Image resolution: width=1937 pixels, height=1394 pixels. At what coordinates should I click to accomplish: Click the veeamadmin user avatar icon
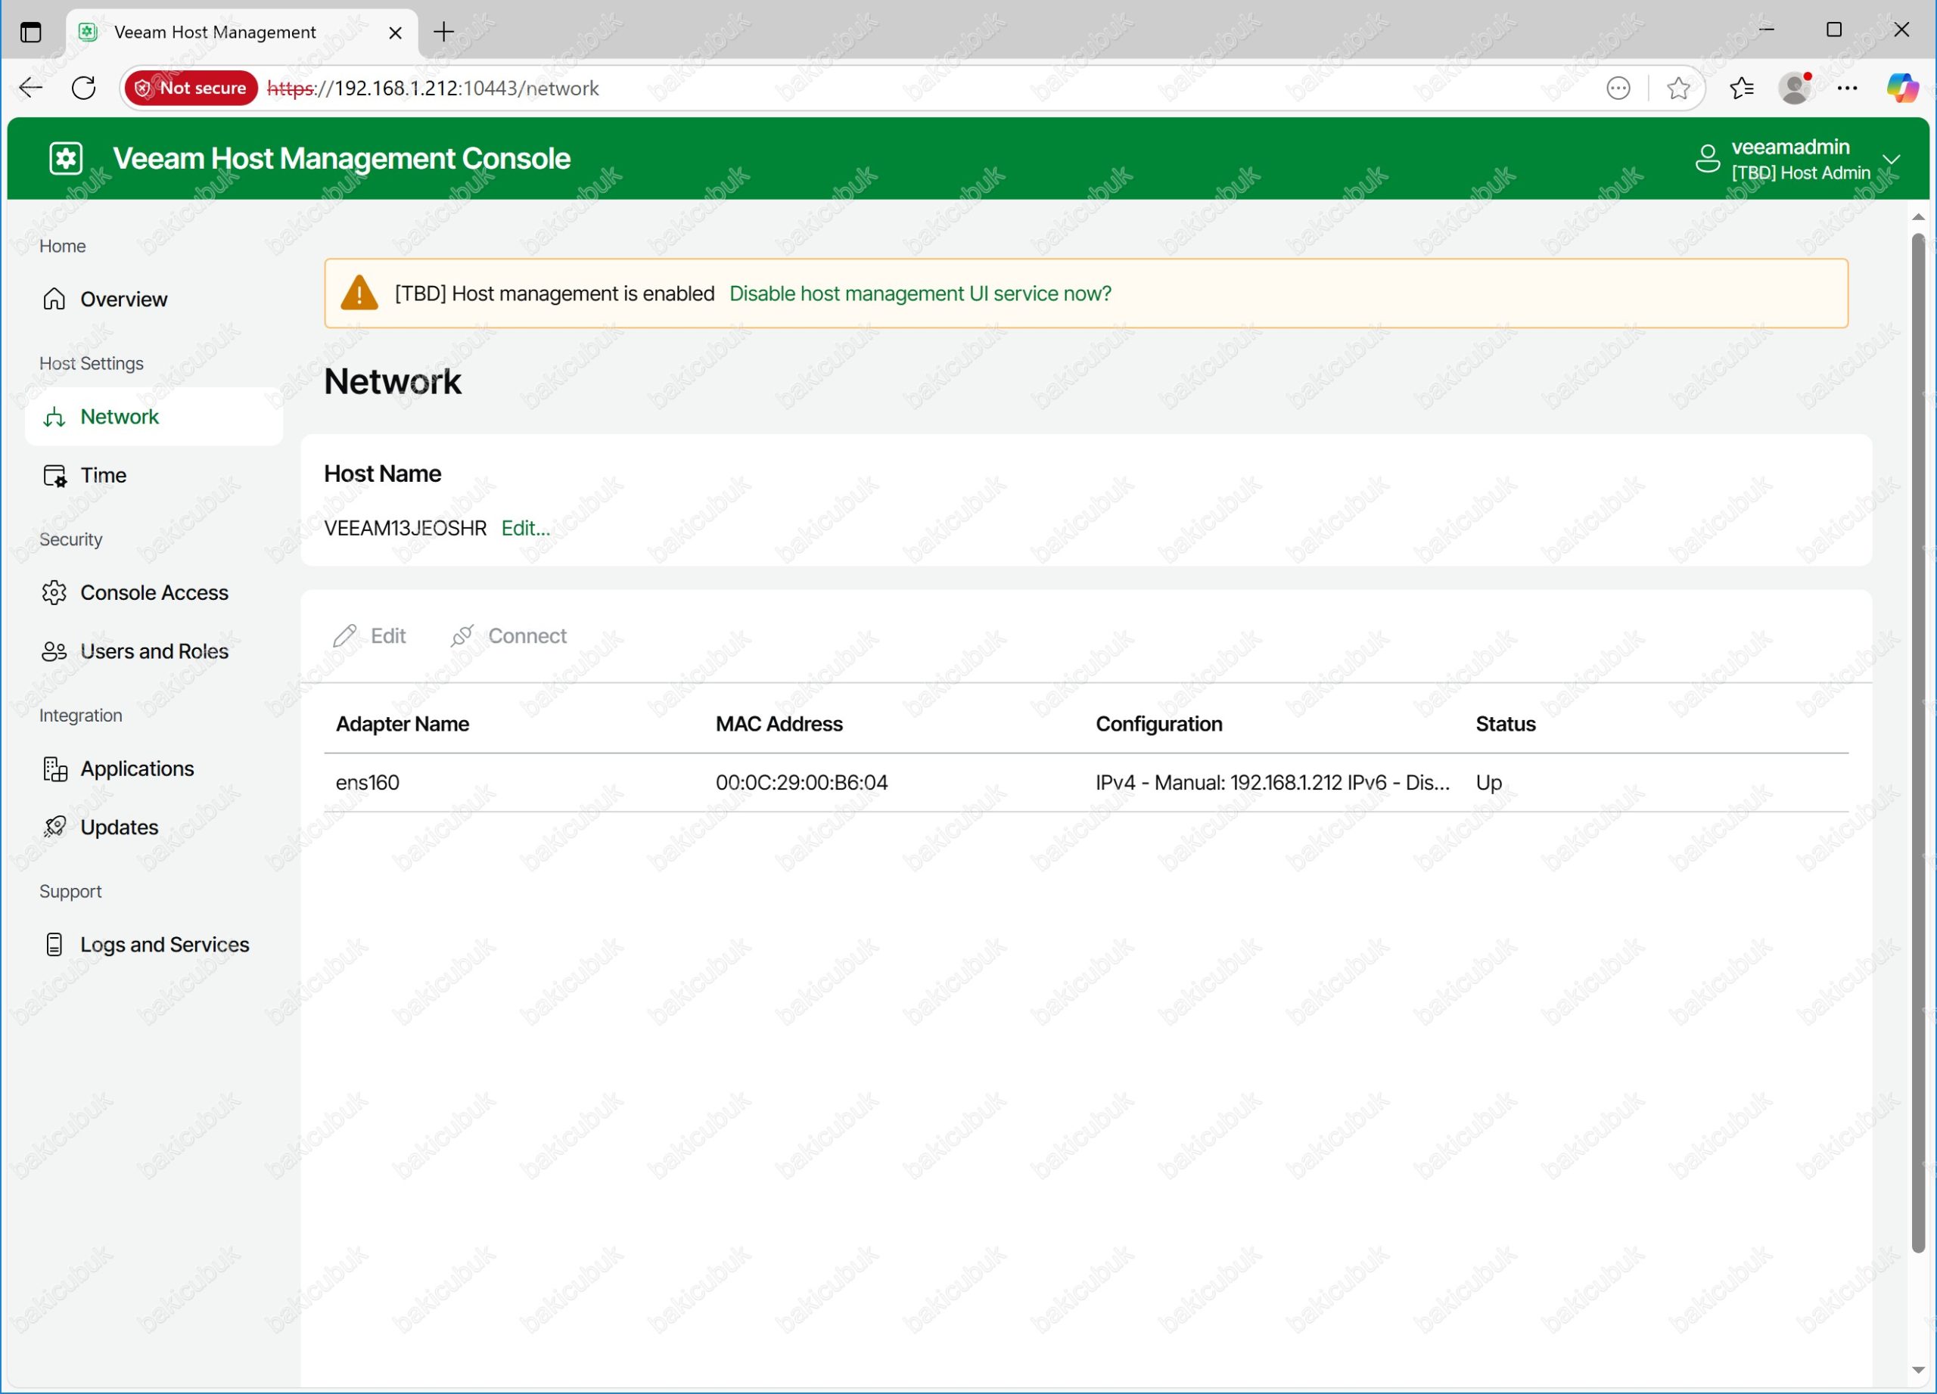[x=1706, y=159]
